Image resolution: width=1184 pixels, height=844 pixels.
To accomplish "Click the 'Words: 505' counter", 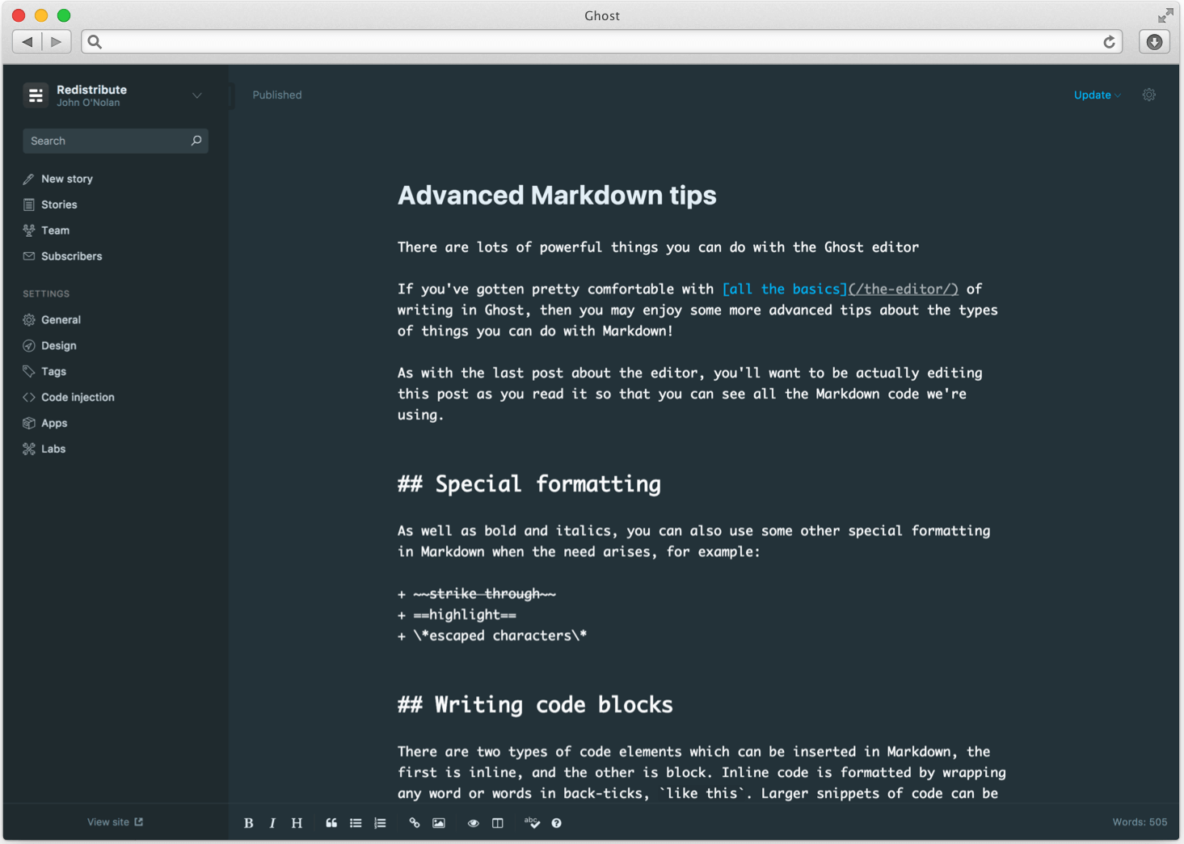I will click(x=1140, y=822).
